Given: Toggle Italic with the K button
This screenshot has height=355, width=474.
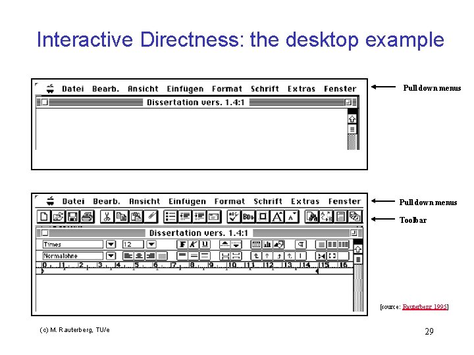Looking at the screenshot, I should point(194,244).
